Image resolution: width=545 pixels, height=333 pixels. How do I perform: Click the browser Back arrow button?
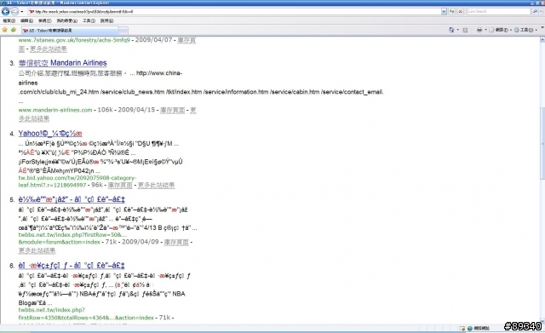(6, 11)
